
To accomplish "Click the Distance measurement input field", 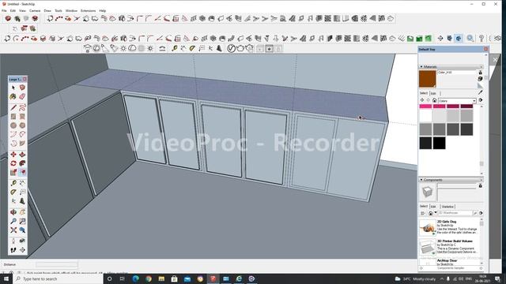I will pos(57,265).
